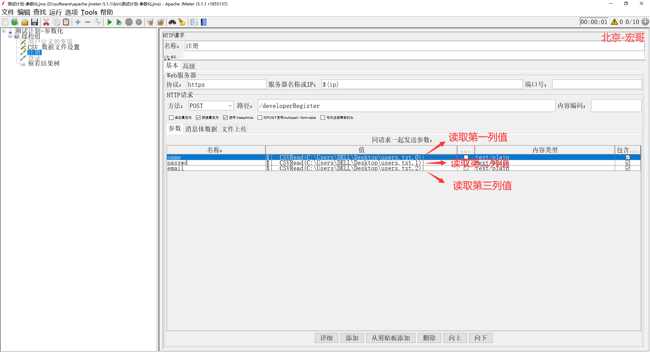Click the 路径 field with /developerRegister
The width and height of the screenshot is (650, 352).
tap(407, 106)
